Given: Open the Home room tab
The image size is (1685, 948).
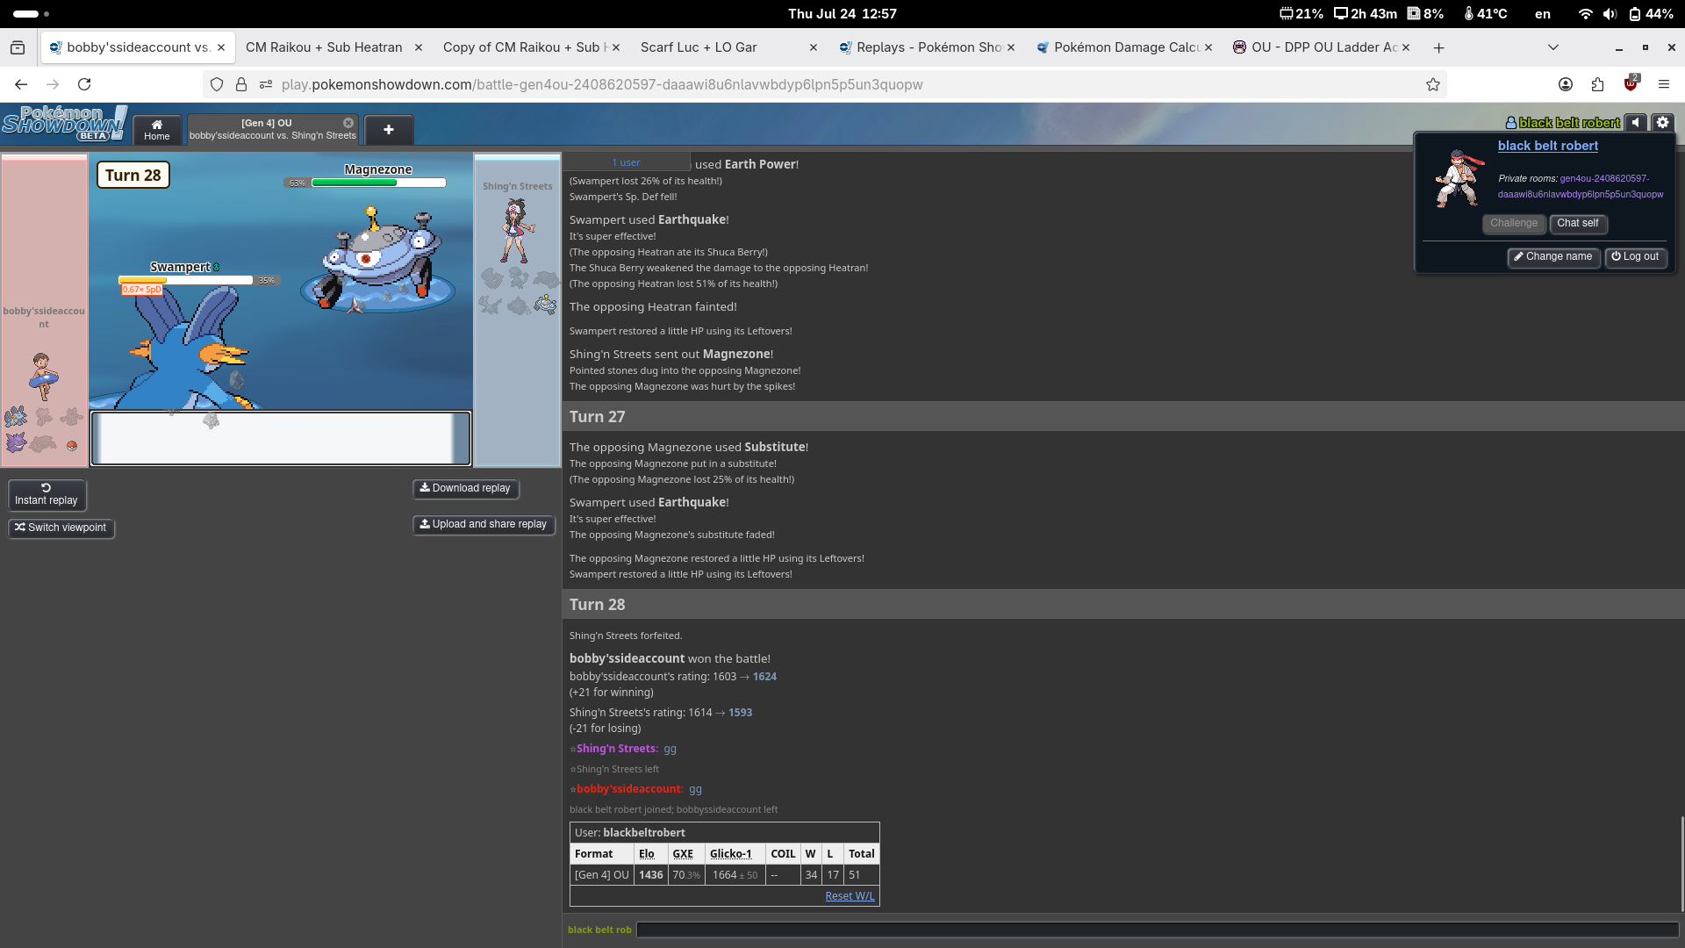Looking at the screenshot, I should pos(157,129).
